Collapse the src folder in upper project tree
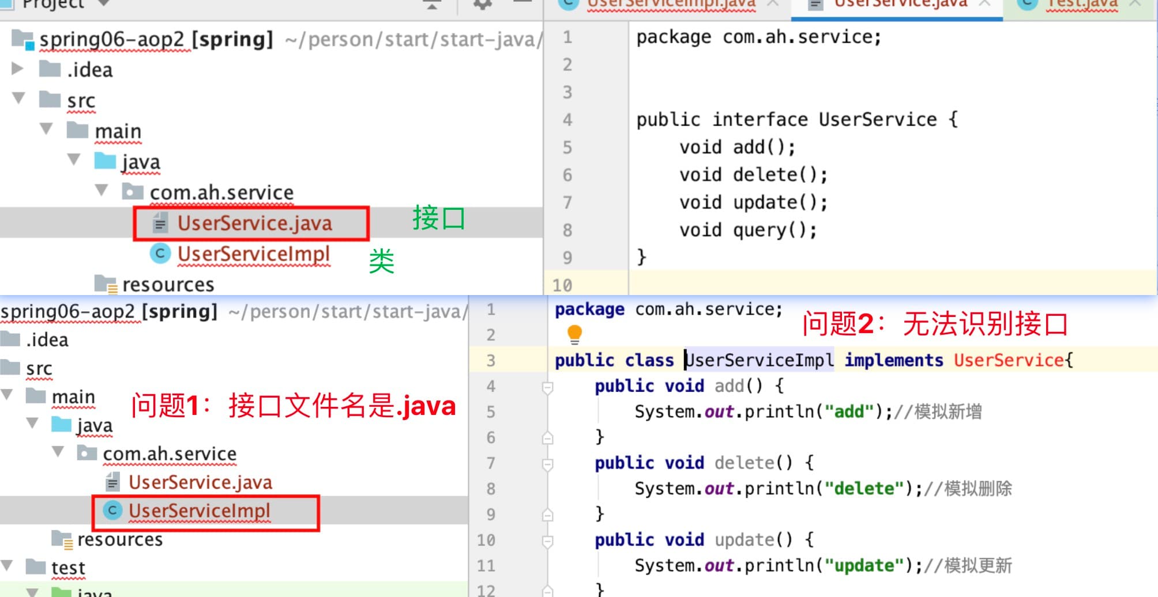 [19, 98]
